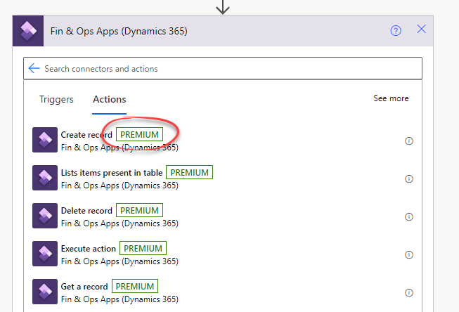Choose the Create record action
Screen dimensions: 459x312
(86, 135)
